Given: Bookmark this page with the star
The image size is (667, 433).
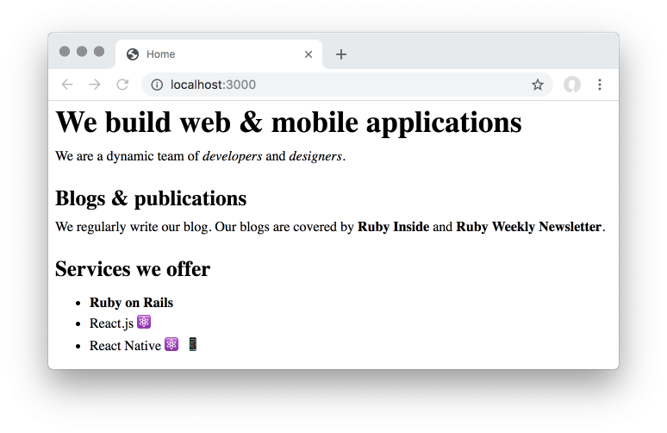Looking at the screenshot, I should (x=538, y=85).
